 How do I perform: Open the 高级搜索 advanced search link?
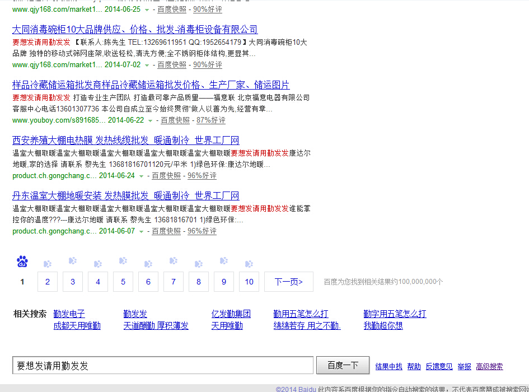click(x=489, y=367)
